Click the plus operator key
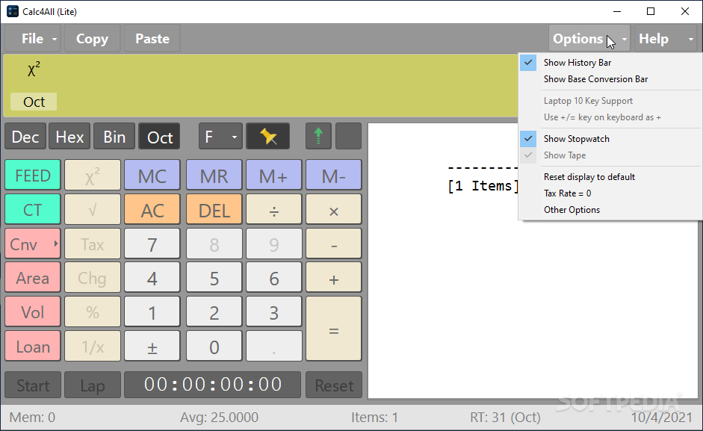Viewport: 703px width, 431px height. click(333, 278)
